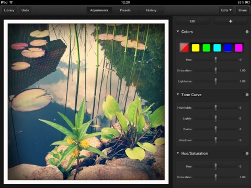This screenshot has width=251, height=188.
Task: Open the History tab
Action: [x=151, y=10]
